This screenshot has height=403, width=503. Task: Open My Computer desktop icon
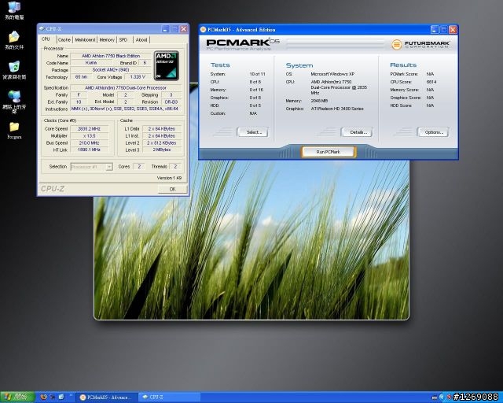click(14, 10)
